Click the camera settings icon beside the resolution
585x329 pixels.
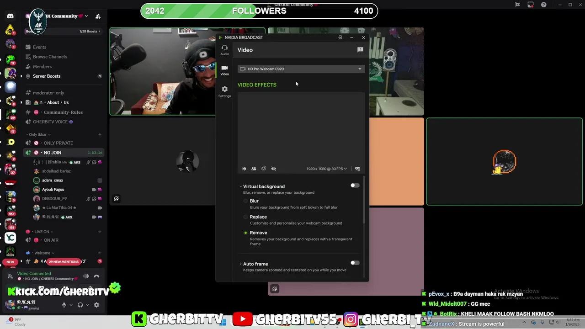point(357,169)
